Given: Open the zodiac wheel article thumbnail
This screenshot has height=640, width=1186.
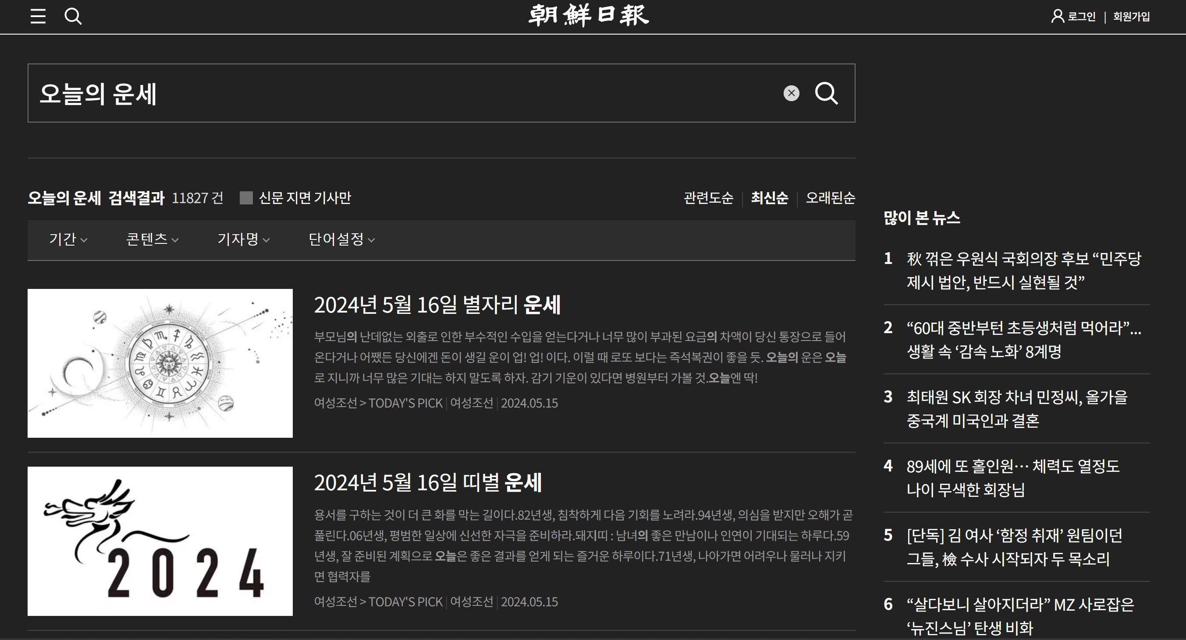Looking at the screenshot, I should [160, 363].
